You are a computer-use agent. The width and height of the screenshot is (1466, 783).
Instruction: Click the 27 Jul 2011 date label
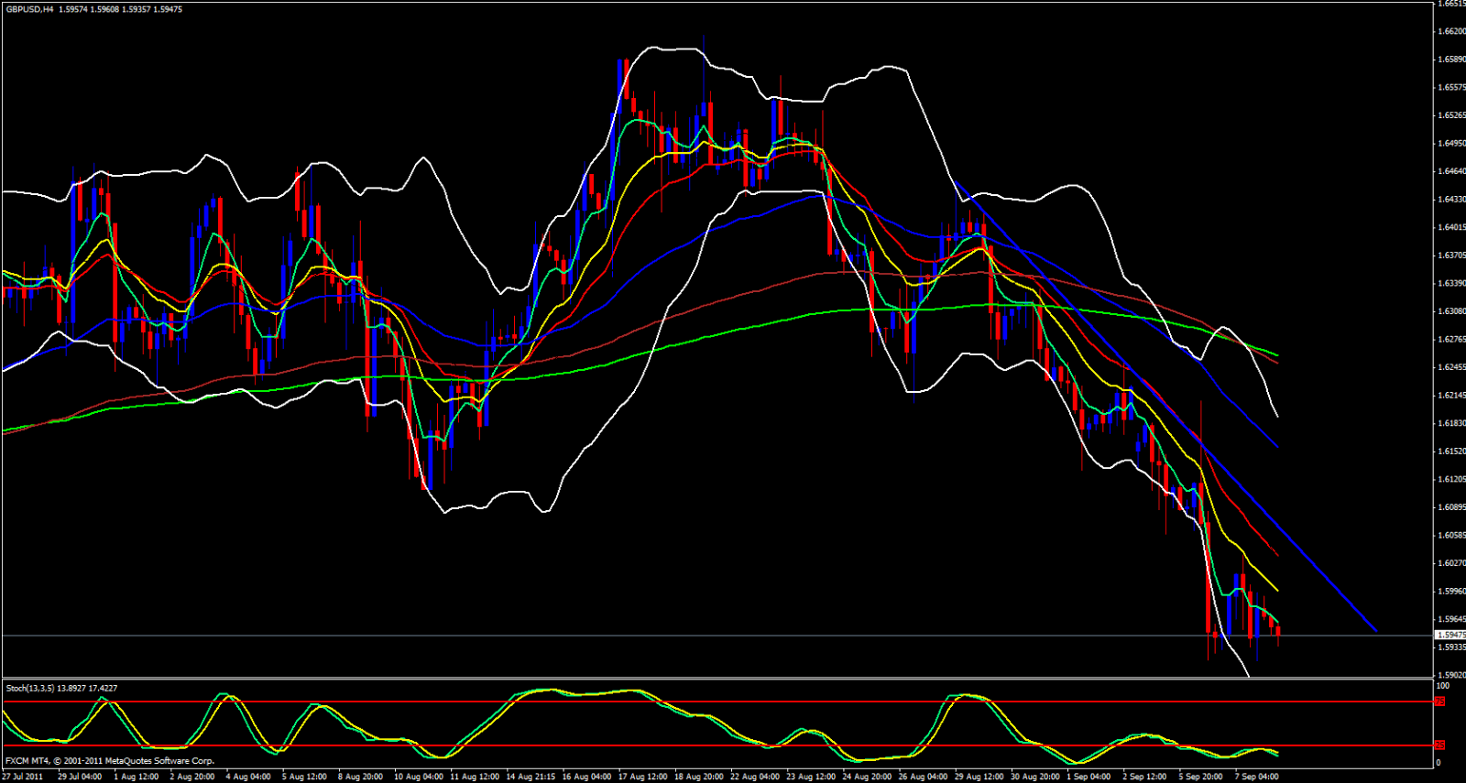(x=23, y=777)
